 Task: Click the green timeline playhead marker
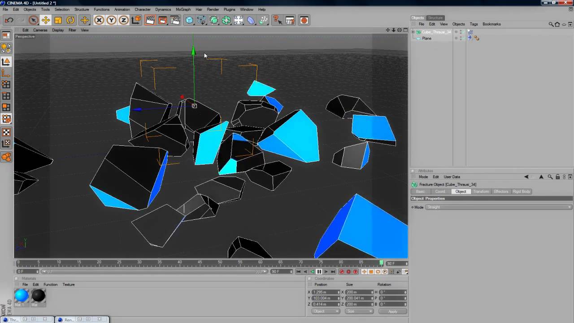point(381,263)
